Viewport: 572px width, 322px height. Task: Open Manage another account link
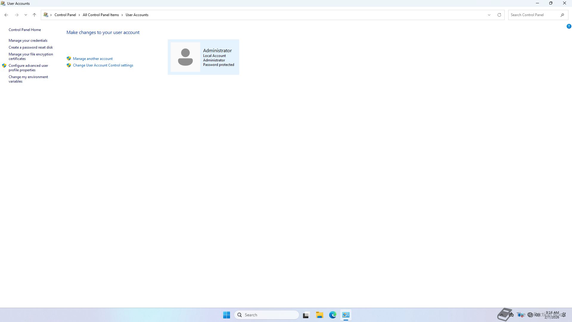point(93,59)
